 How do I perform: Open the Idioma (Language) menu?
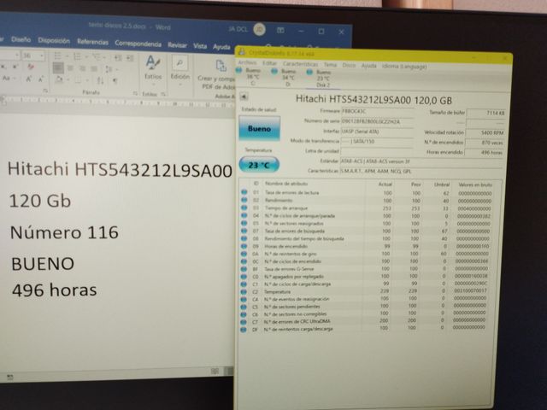(x=404, y=66)
